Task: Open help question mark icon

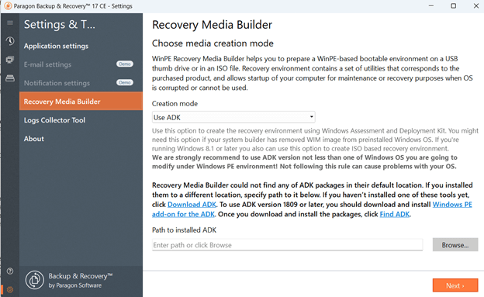Action: coord(10,271)
